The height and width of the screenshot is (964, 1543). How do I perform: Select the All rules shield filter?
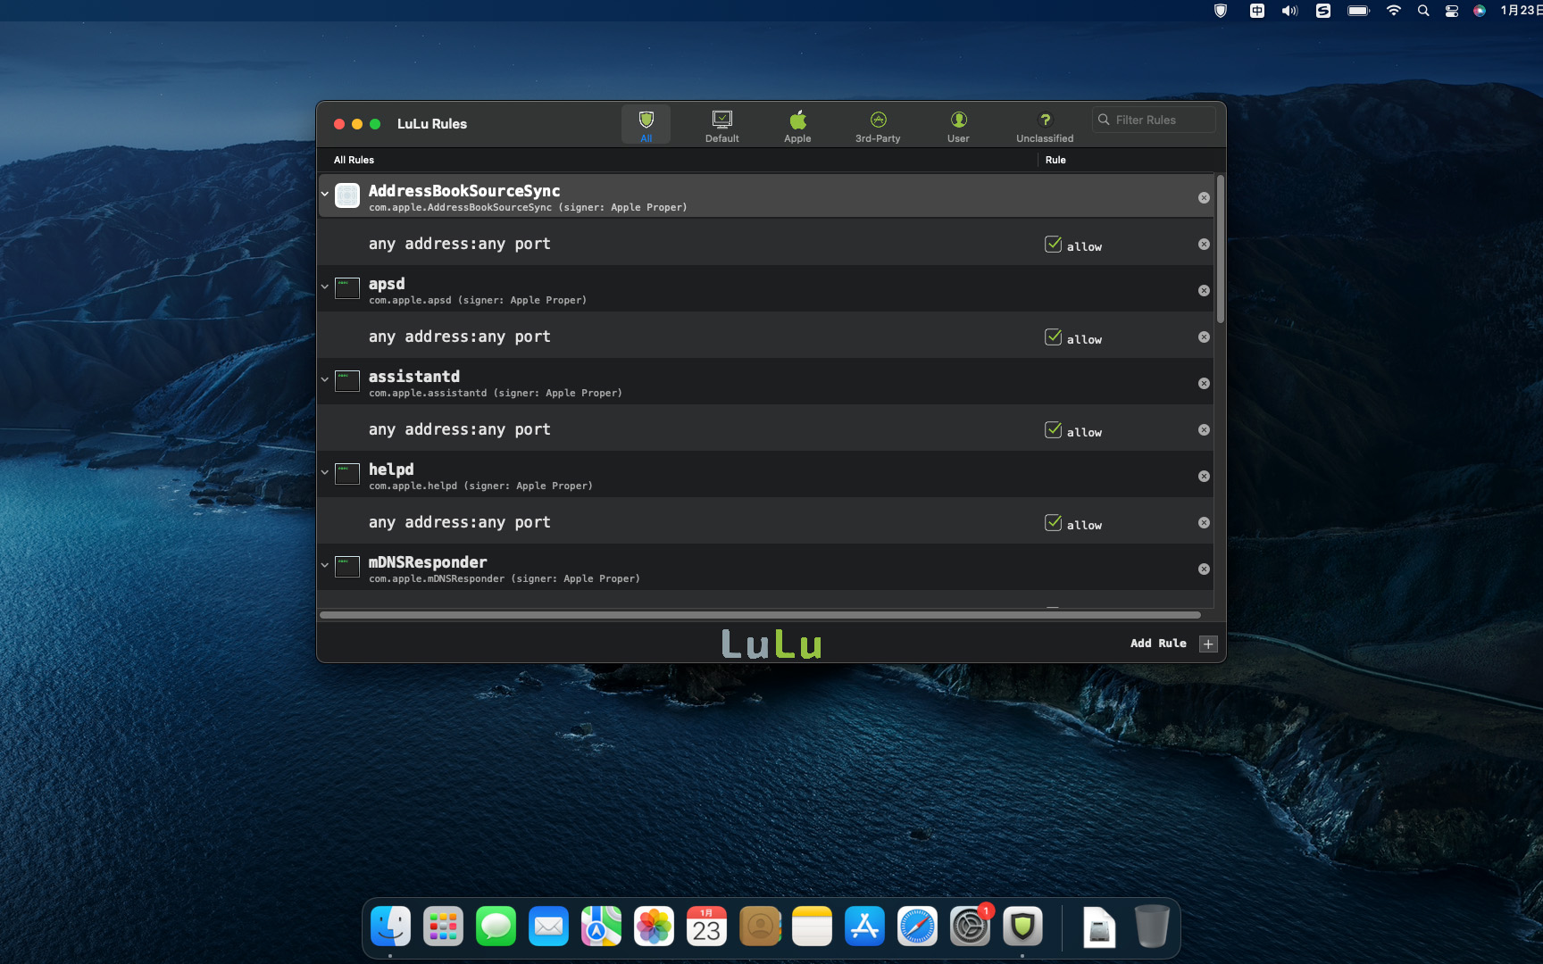[x=646, y=123]
